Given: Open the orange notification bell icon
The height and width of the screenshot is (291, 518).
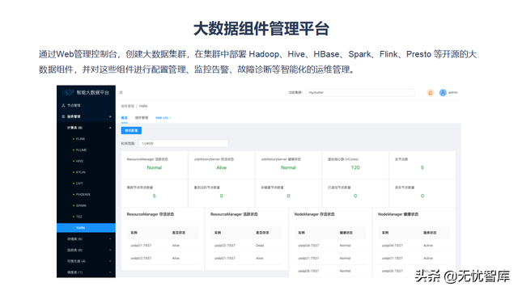Looking at the screenshot, I should coord(430,93).
